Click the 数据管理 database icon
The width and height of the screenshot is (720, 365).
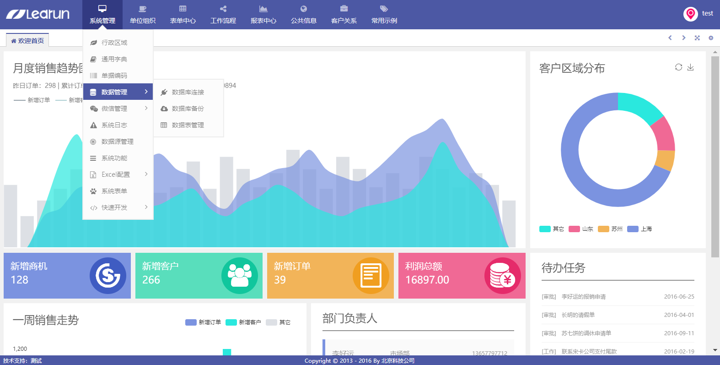[93, 92]
